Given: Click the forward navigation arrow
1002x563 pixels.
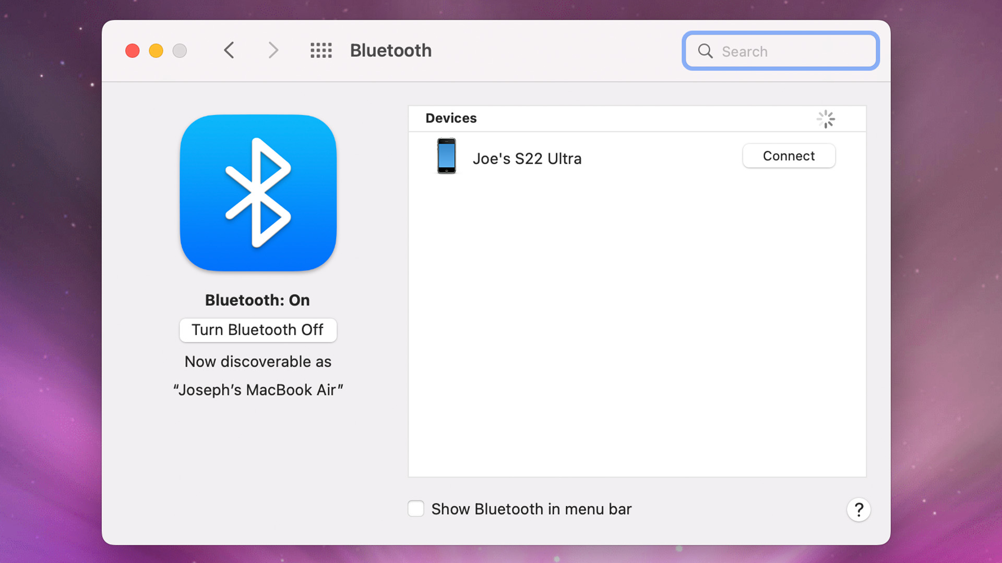Looking at the screenshot, I should 273,50.
